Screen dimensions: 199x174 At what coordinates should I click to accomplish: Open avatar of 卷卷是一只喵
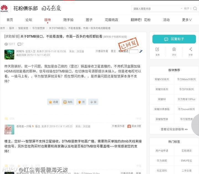(x=9, y=129)
